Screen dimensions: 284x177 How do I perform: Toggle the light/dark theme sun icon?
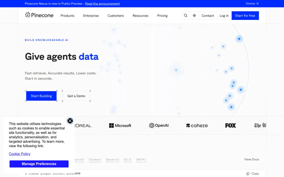click(x=194, y=15)
